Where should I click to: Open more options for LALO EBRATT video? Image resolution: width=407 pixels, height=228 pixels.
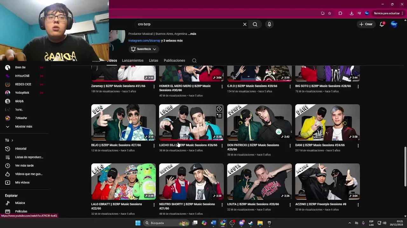coord(154,205)
